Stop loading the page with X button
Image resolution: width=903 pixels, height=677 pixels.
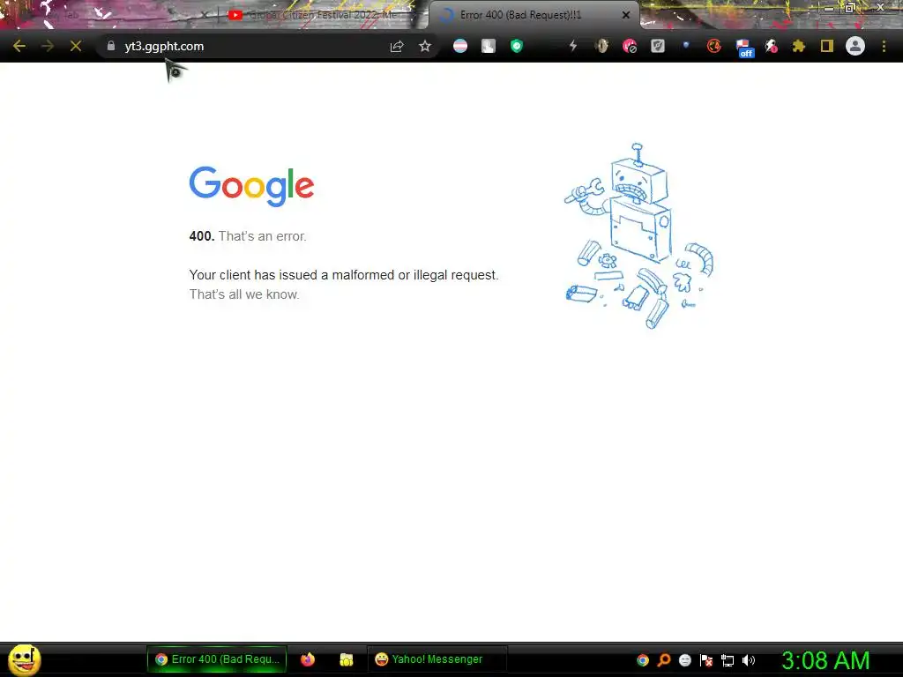click(x=76, y=46)
